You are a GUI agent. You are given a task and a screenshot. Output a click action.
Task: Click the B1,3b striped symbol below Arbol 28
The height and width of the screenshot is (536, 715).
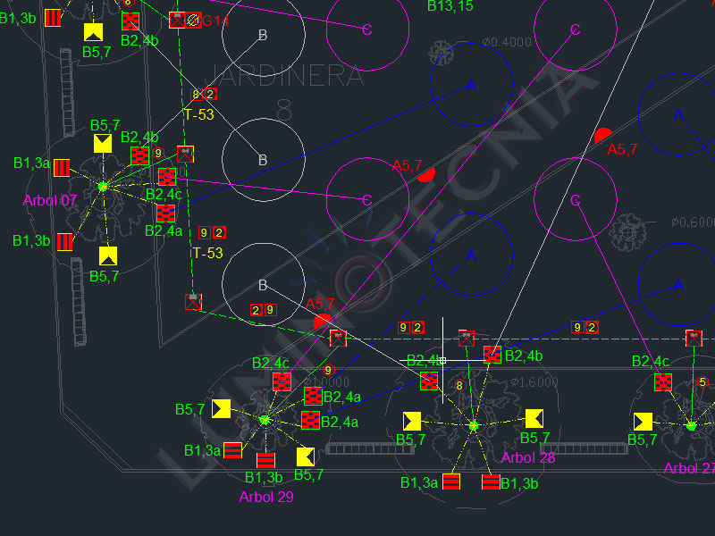(491, 482)
